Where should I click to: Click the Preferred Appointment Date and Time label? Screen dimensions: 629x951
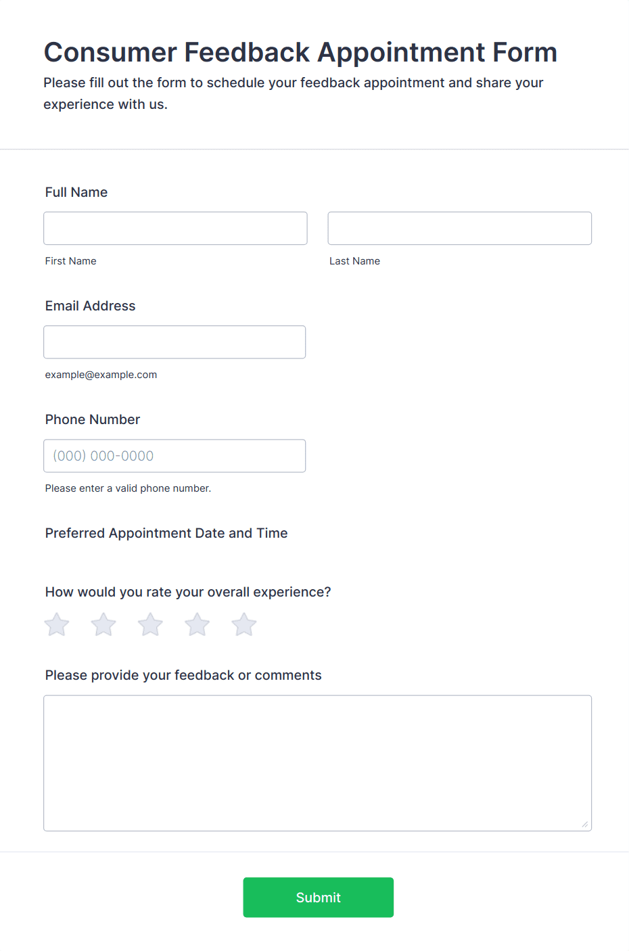pos(166,533)
